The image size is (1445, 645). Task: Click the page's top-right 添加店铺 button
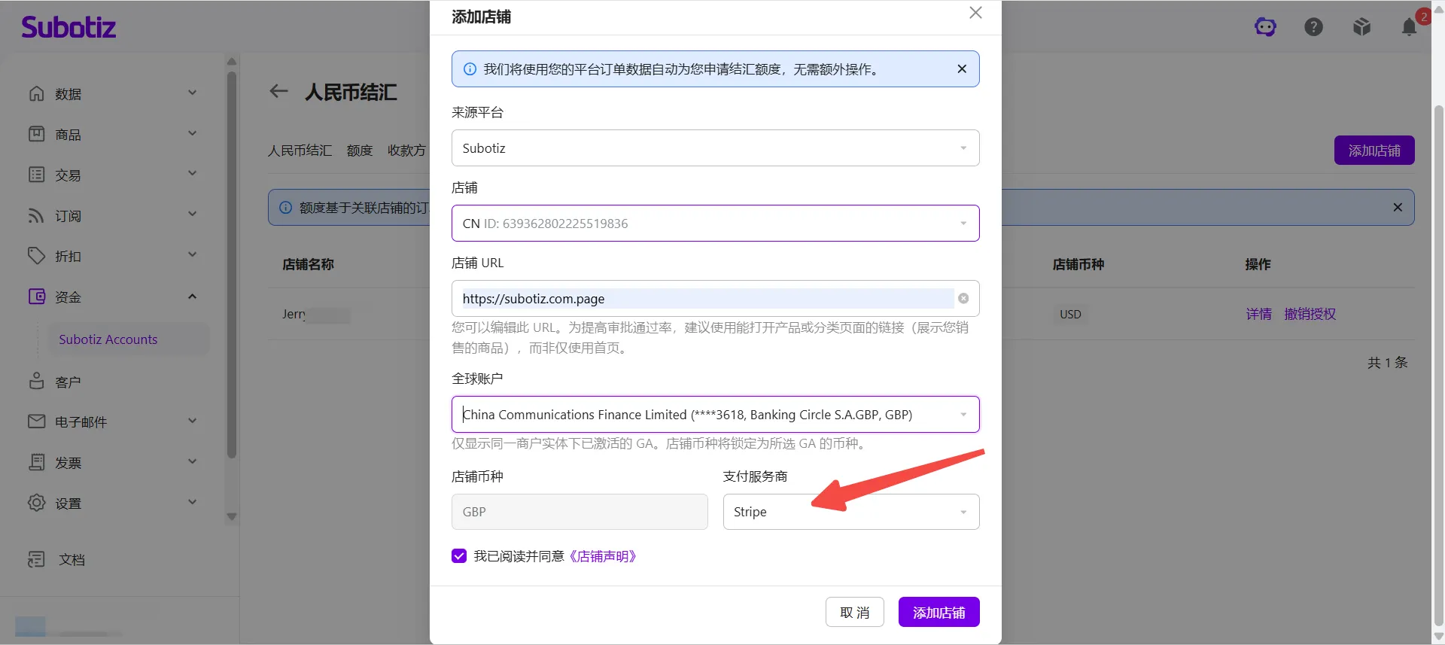click(x=1374, y=151)
